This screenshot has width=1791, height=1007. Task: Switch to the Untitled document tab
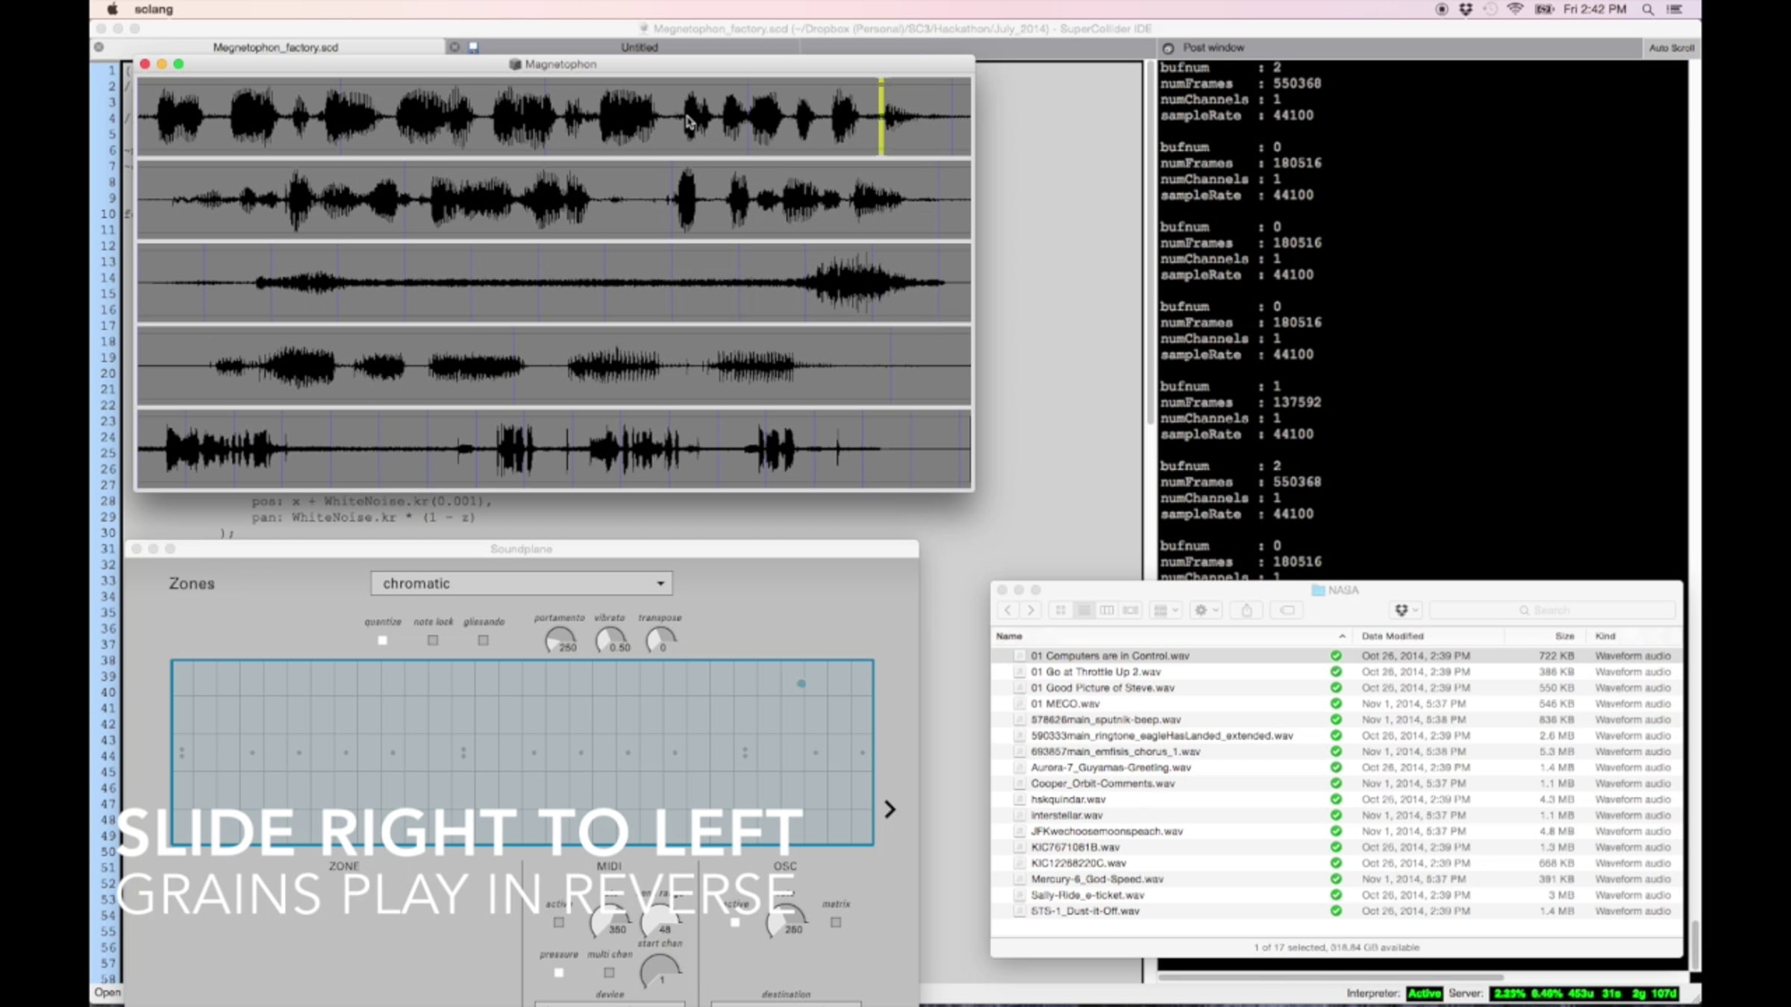point(639,47)
